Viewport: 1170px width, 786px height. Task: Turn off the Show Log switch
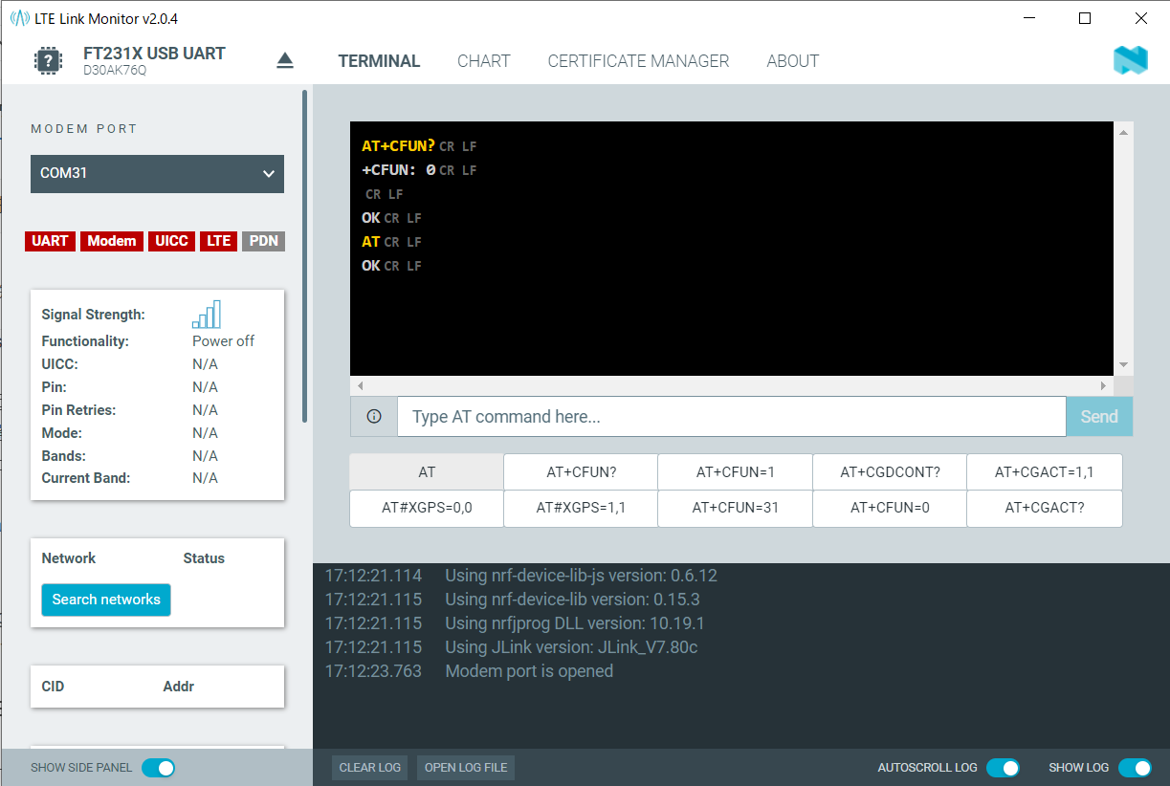pyautogui.click(x=1135, y=768)
